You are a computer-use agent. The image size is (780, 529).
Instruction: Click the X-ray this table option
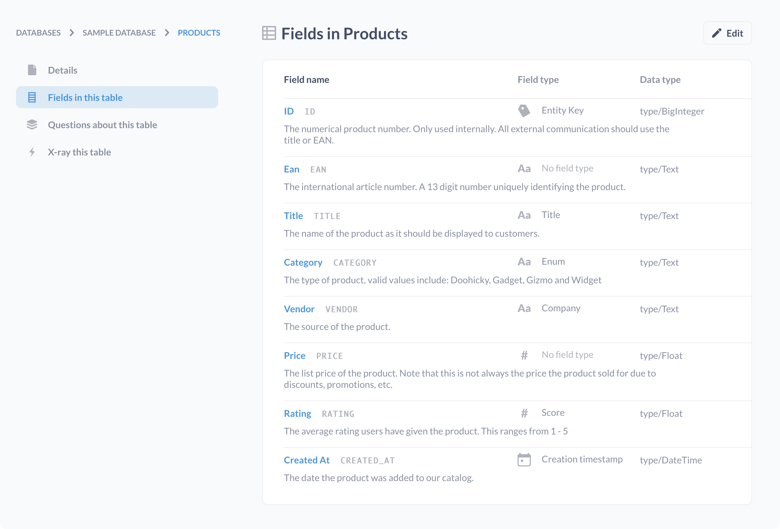coord(79,152)
